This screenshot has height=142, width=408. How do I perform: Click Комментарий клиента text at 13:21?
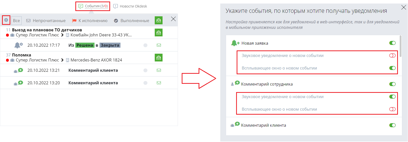93,70
